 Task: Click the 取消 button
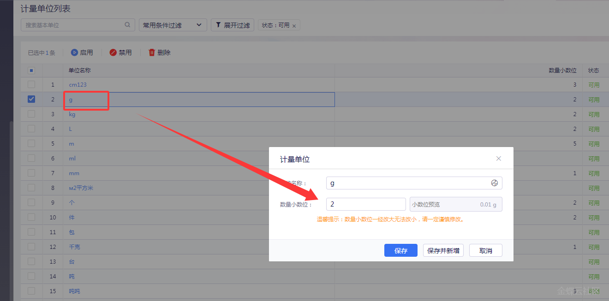[485, 250]
